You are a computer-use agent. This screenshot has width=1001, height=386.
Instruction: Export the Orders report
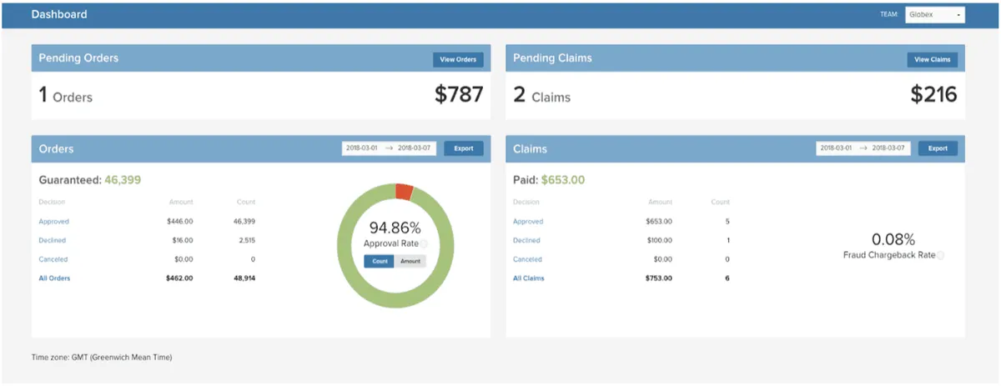[x=463, y=148]
